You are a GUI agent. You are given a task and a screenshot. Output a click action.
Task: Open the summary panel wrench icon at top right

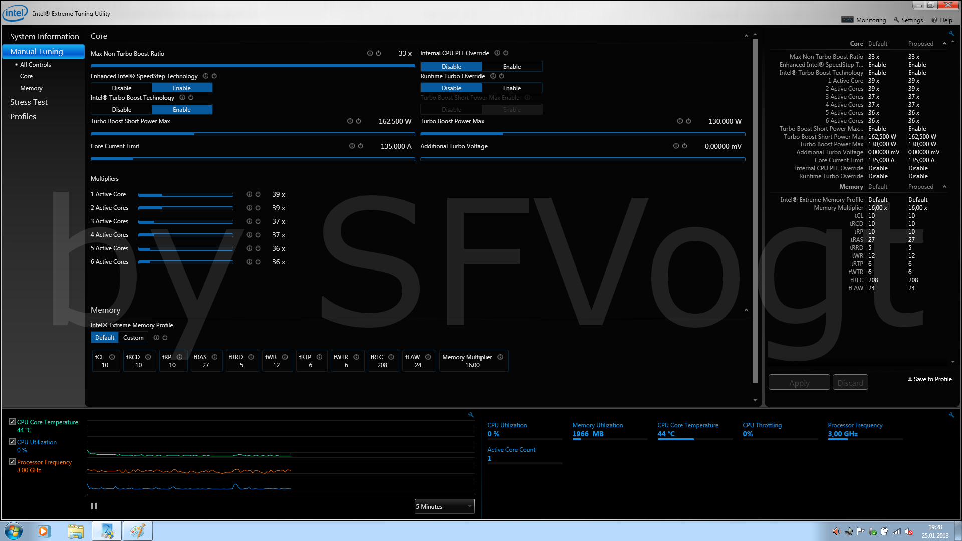tap(951, 33)
